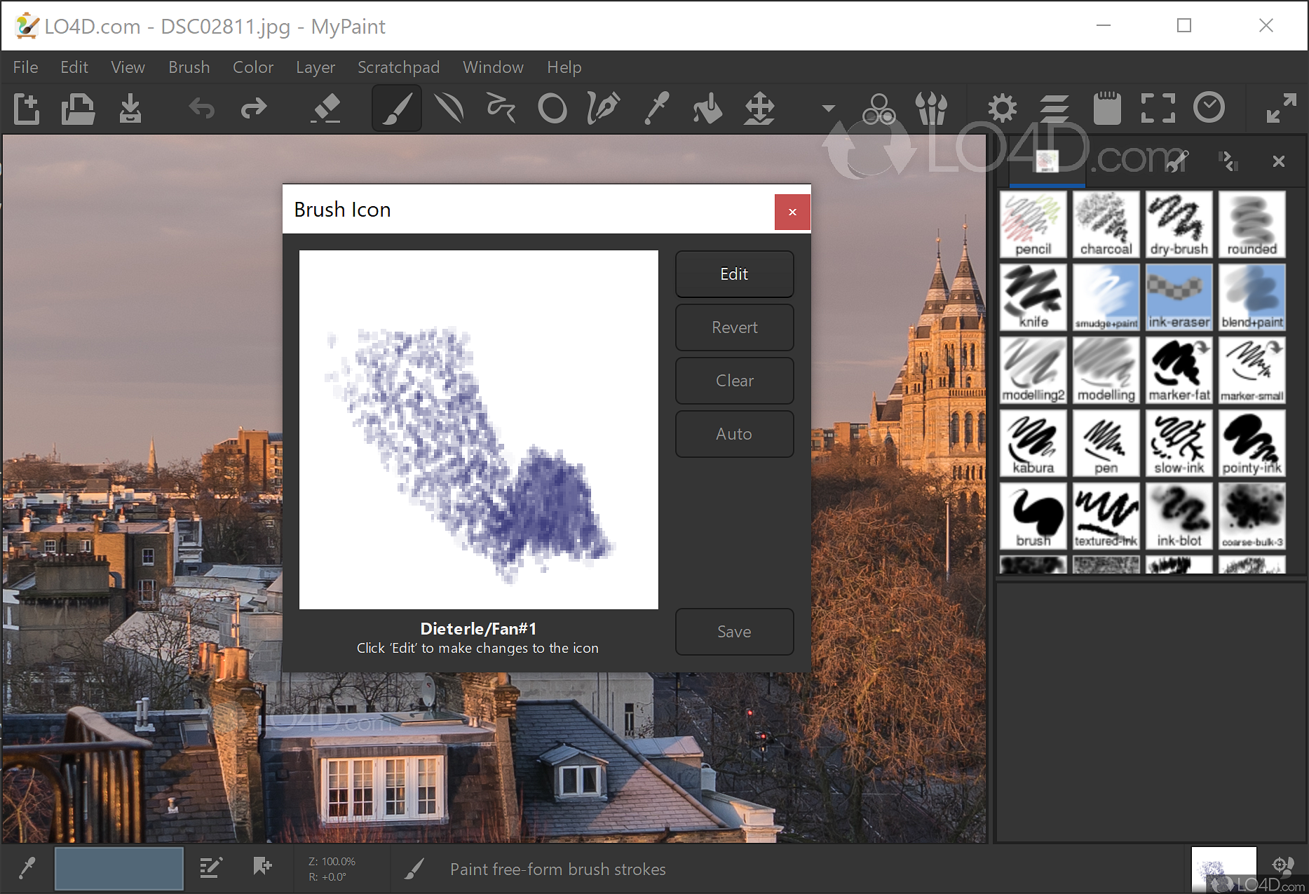Click the Edit button in Brush Icon dialog
This screenshot has height=894, width=1309.
pos(734,273)
